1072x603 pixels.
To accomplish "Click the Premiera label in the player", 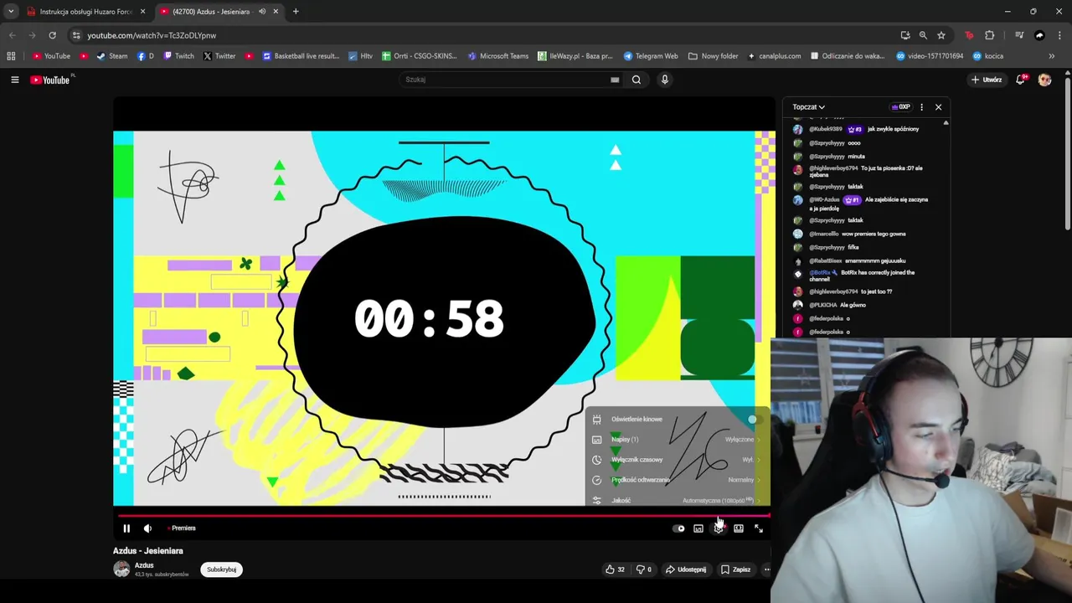I will (182, 528).
